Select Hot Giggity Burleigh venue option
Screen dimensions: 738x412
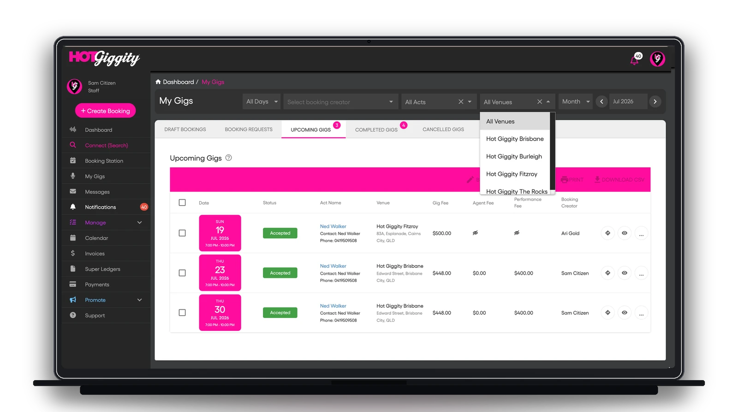coord(515,156)
